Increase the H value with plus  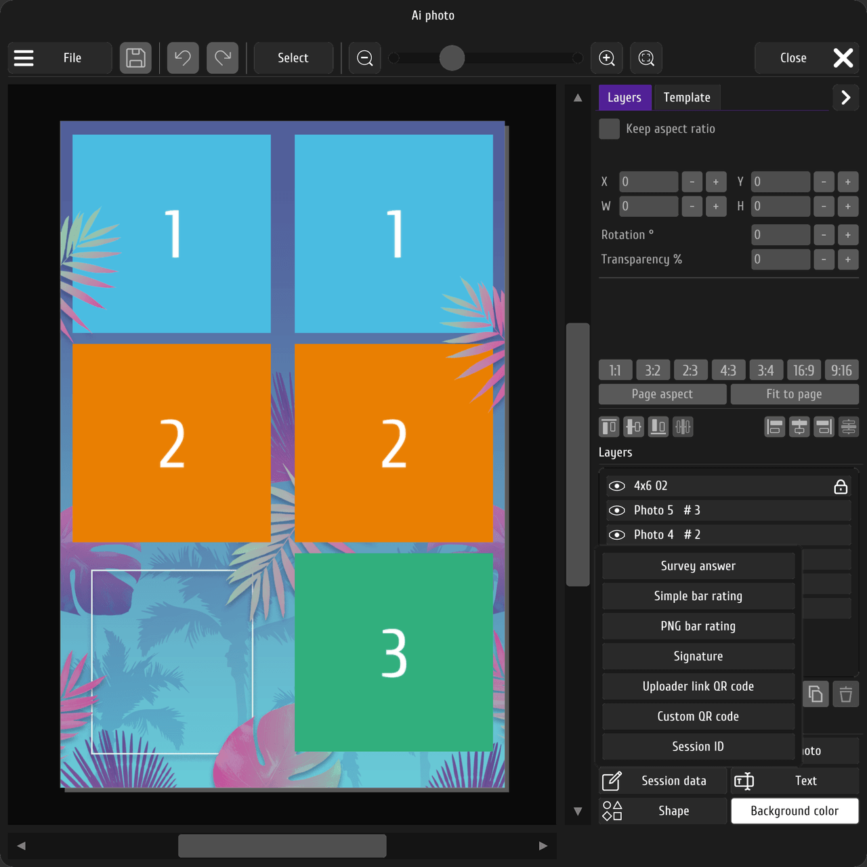(x=848, y=206)
